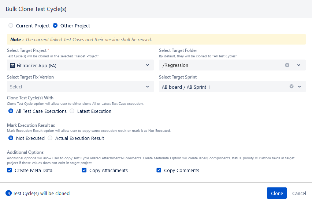Open the Select Target Project dropdown
Screen dimensions: 312x202
(80, 65)
